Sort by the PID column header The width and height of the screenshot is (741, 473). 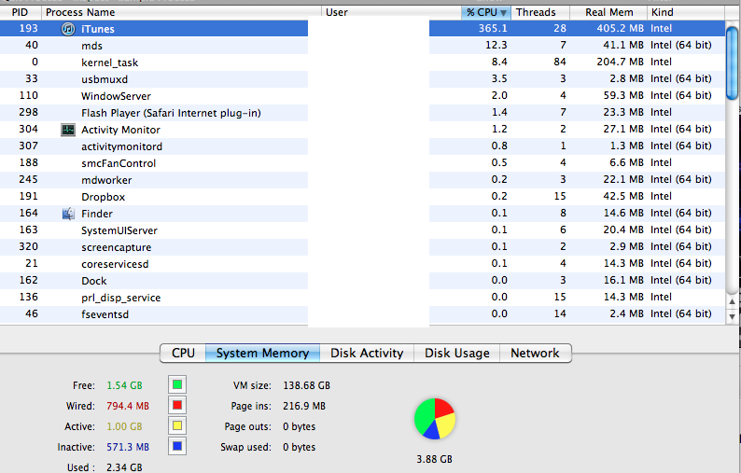[21, 12]
